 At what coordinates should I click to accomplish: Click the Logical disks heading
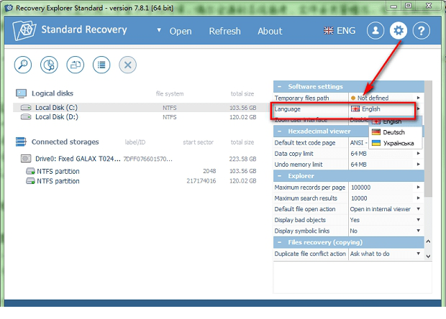tap(53, 93)
